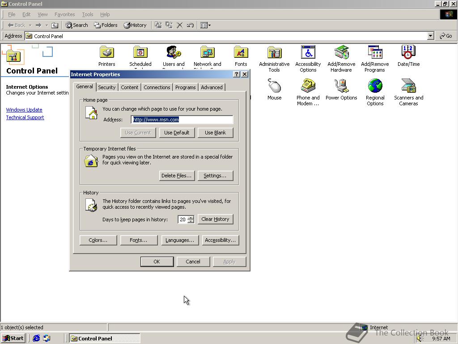Image resolution: width=458 pixels, height=344 pixels.
Task: Expand the Address bar dropdown arrow
Action: pyautogui.click(x=430, y=36)
